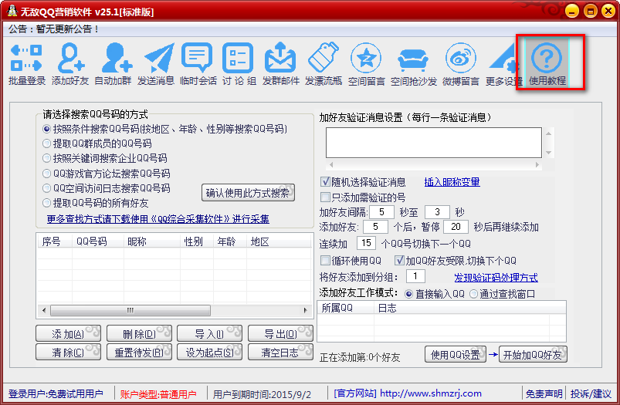Open 免责声明 disclaimer in status bar
Screen dimensions: 620x405
point(544,393)
